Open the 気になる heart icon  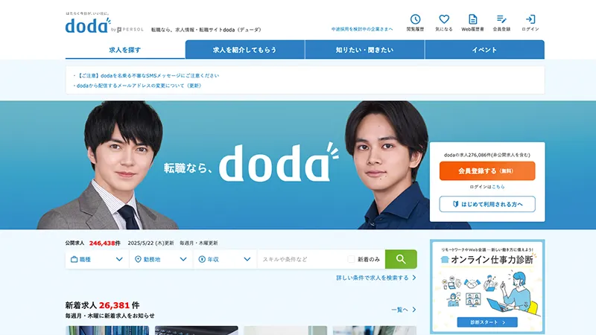(x=444, y=19)
